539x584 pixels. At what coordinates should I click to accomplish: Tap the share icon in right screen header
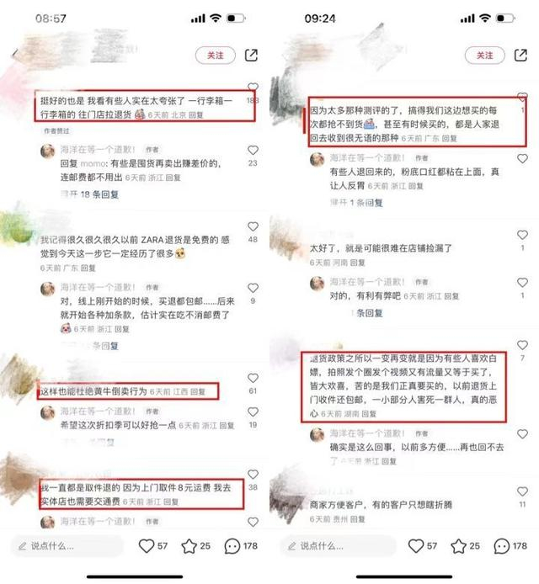pos(520,56)
